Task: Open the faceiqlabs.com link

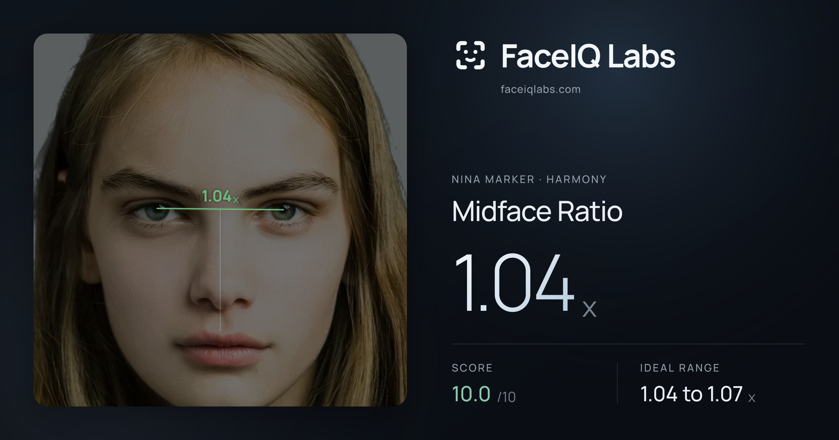Action: pyautogui.click(x=540, y=89)
